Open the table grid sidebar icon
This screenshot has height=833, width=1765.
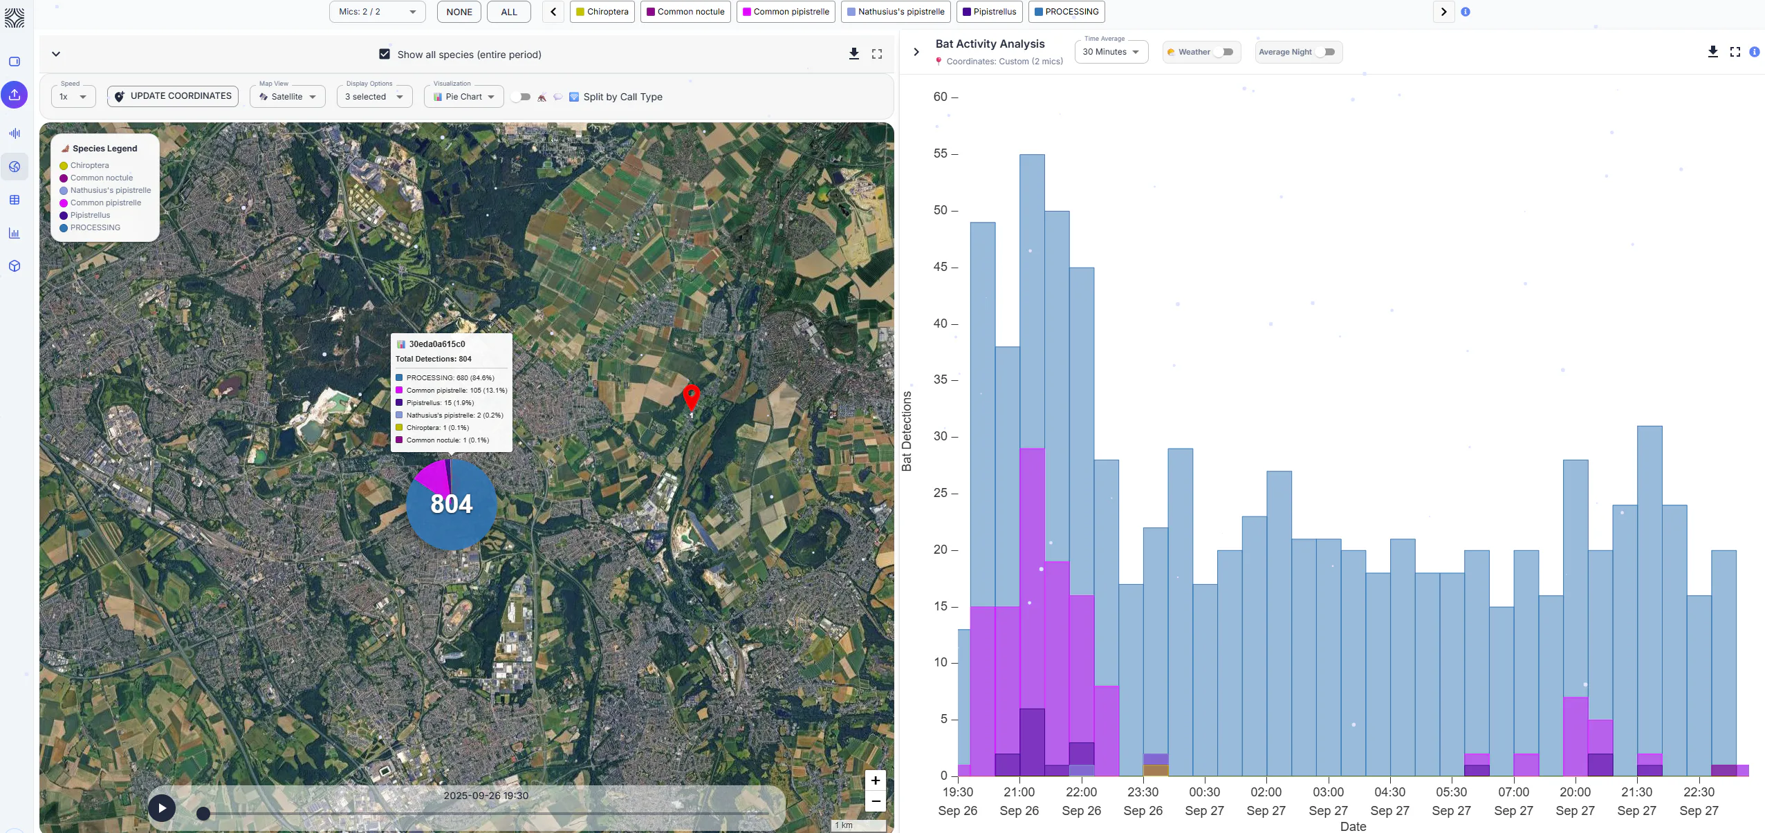point(15,200)
